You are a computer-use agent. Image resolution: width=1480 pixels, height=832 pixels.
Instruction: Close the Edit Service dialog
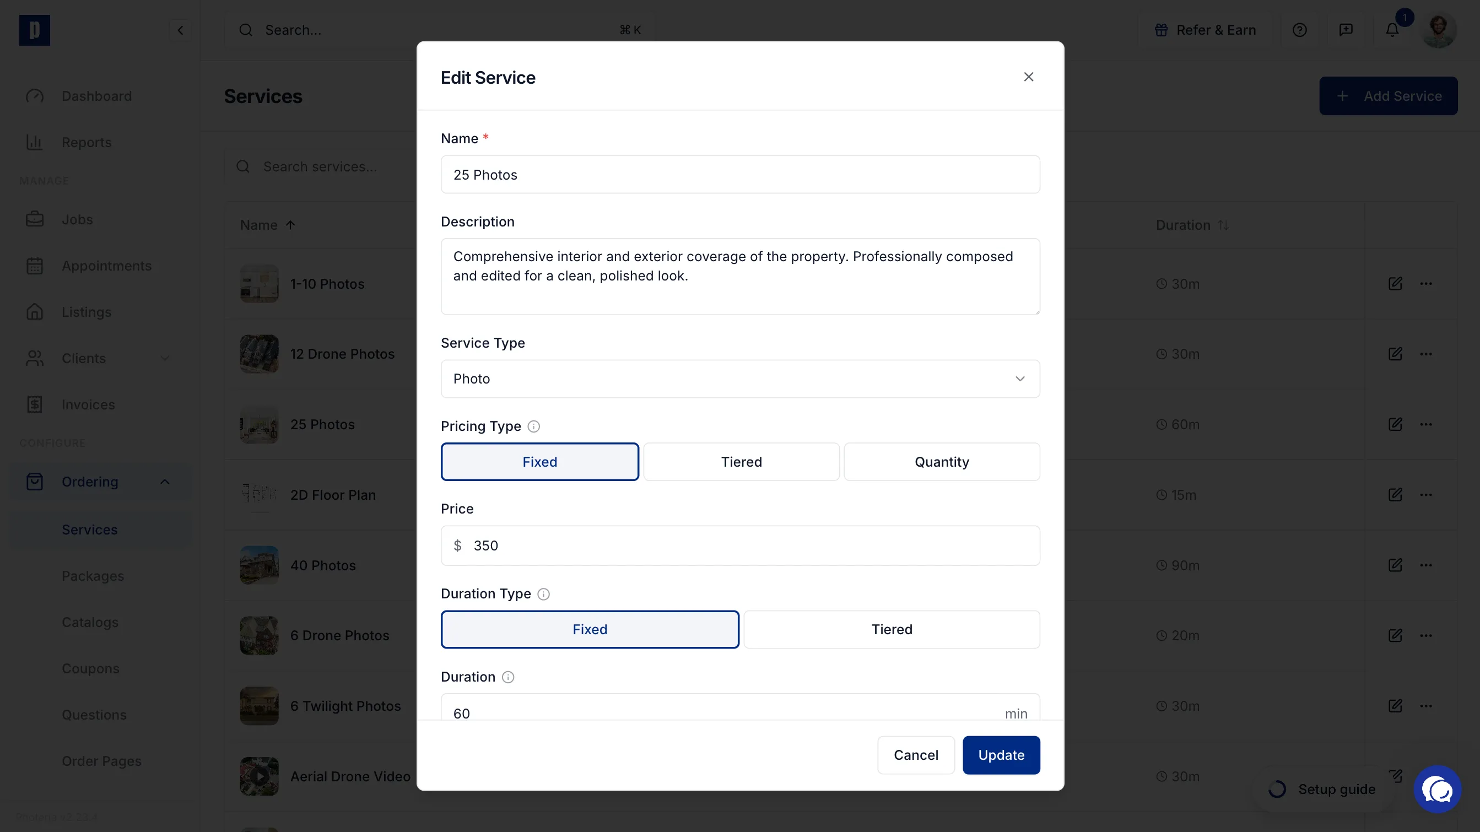click(1028, 77)
